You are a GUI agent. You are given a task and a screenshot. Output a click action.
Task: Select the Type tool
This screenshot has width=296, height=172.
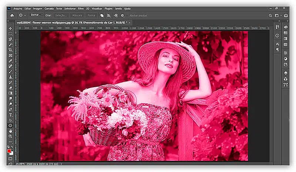tap(10, 115)
